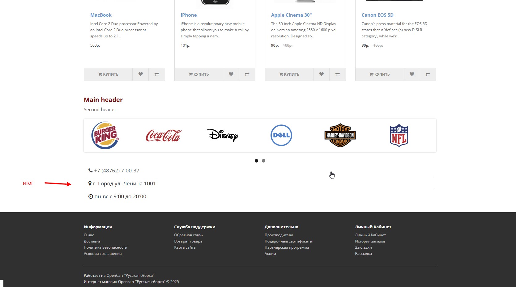Open Обратная связь footer link
516x287 pixels.
188,235
